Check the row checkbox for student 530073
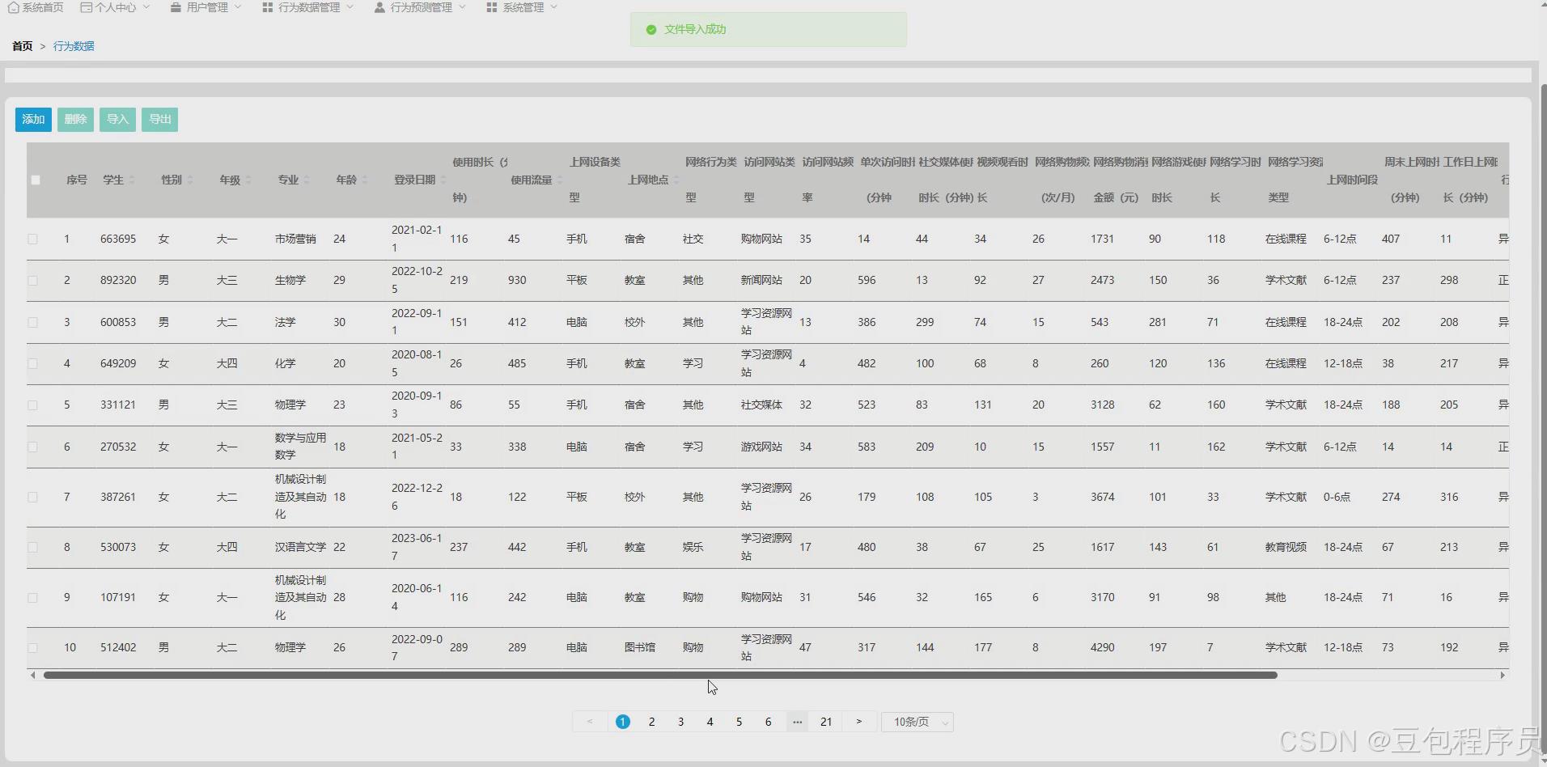1547x767 pixels. 32,548
